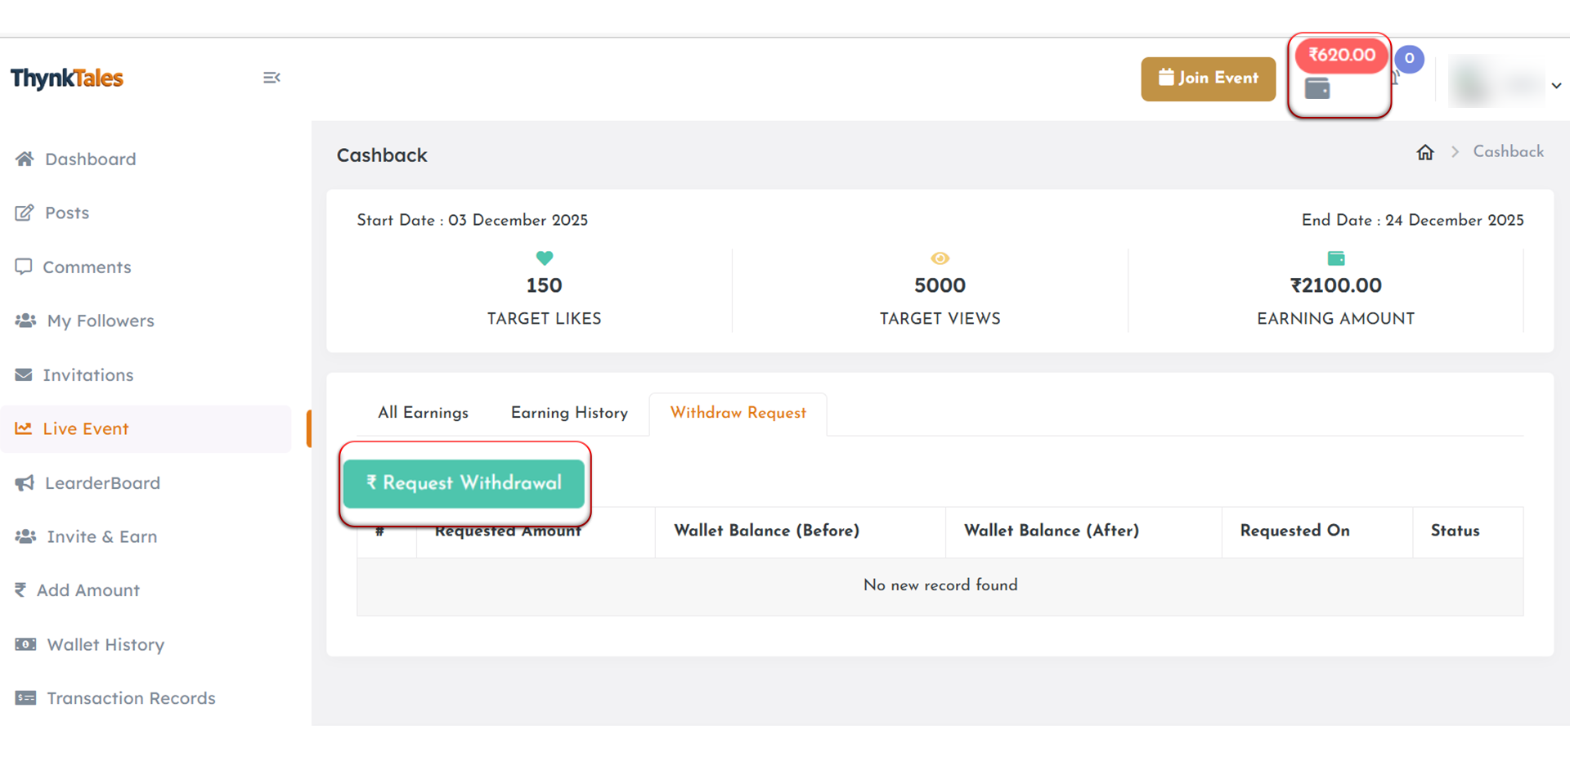The width and height of the screenshot is (1570, 762).
Task: Go to Transaction Records page
Action: 131,698
